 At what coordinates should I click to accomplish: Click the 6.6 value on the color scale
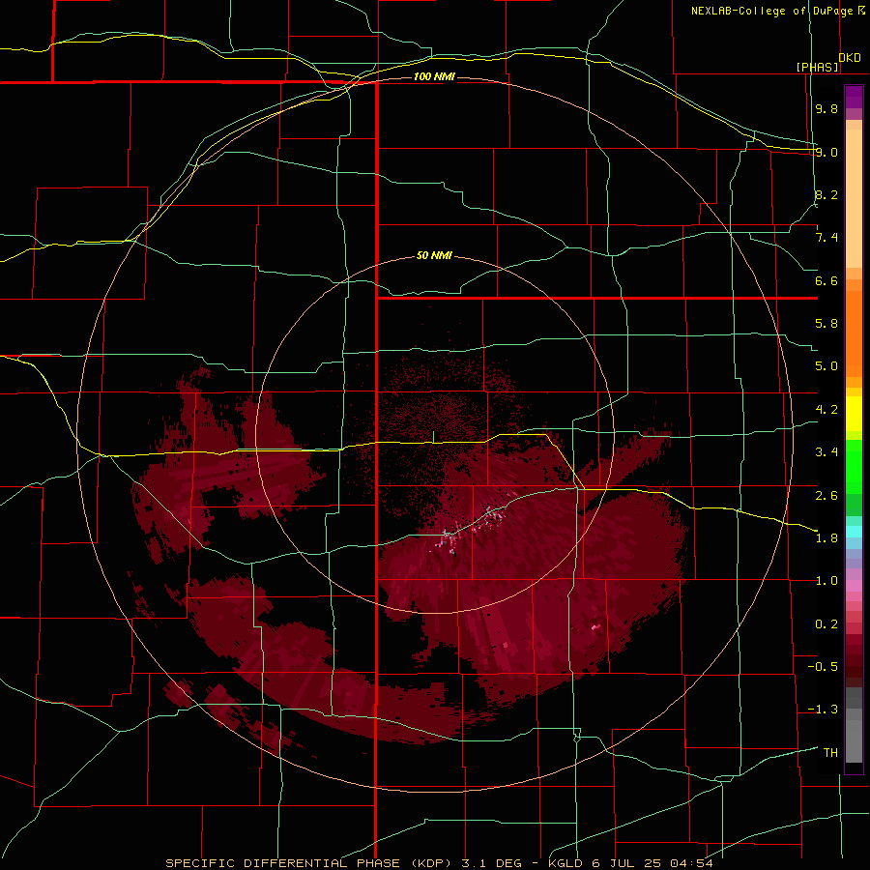click(x=826, y=280)
